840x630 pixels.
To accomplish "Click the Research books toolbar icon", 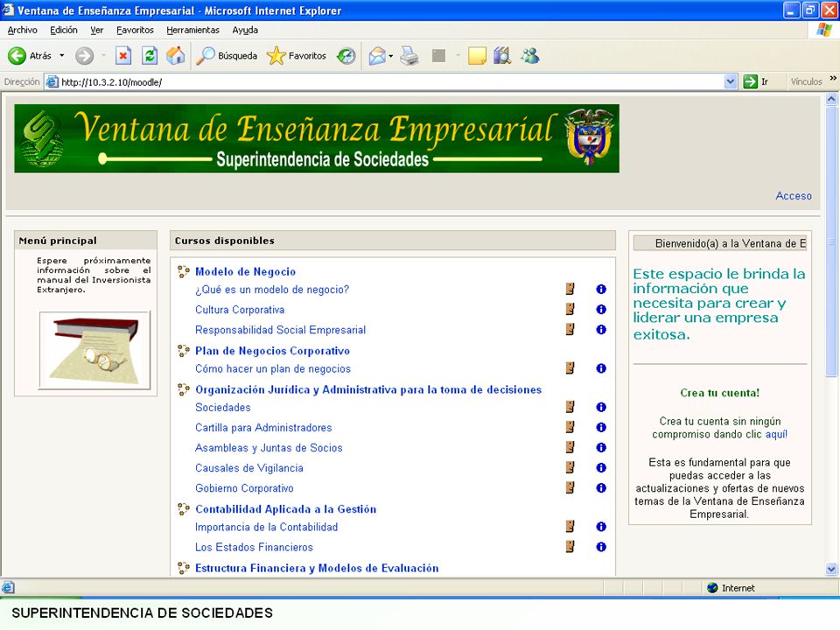I will click(502, 55).
